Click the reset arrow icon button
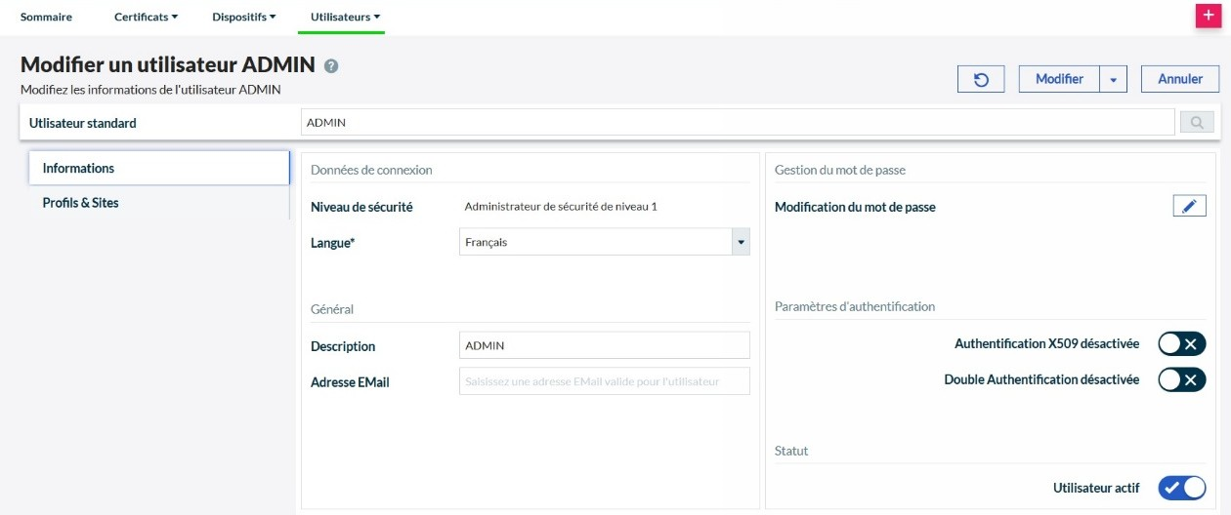The height and width of the screenshot is (515, 1231). point(981,79)
